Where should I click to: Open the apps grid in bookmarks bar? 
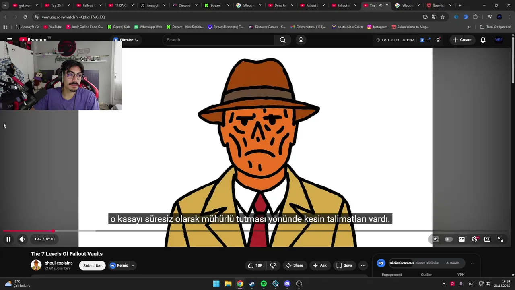[x=5, y=27]
